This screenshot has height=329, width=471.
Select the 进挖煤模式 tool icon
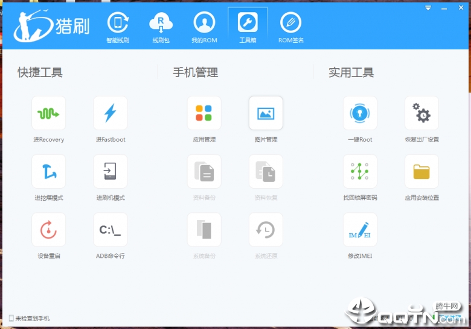pos(49,171)
